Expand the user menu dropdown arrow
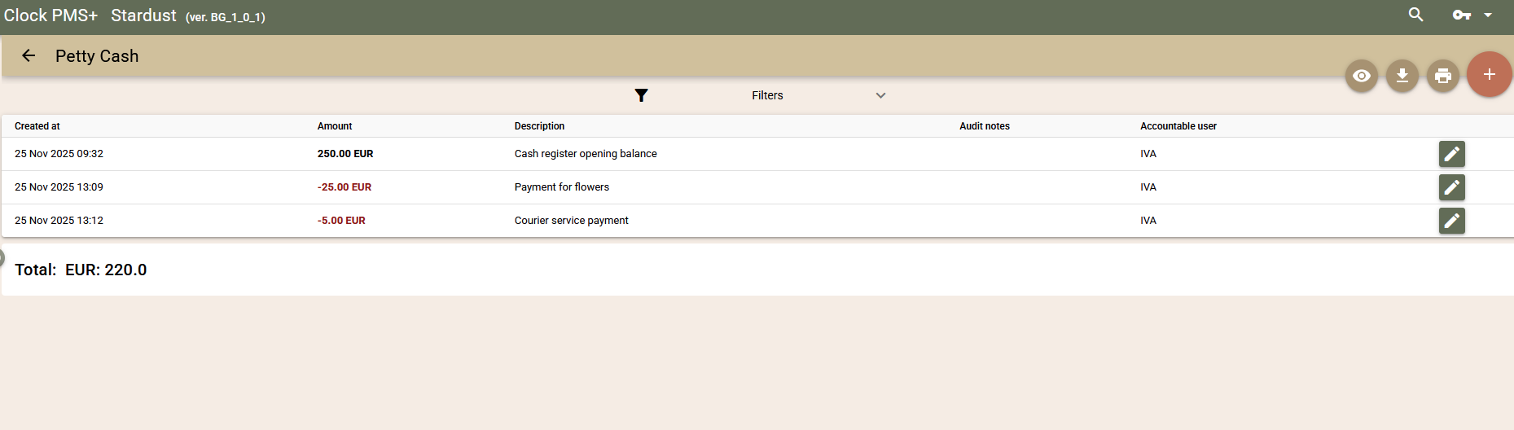The width and height of the screenshot is (1514, 430). [x=1488, y=15]
